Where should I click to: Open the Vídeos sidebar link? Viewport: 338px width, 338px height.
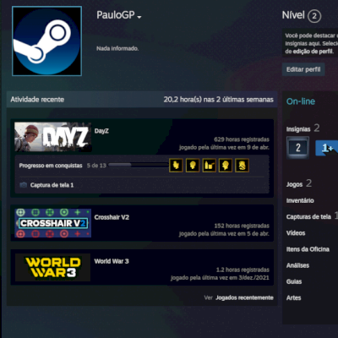(x=296, y=233)
